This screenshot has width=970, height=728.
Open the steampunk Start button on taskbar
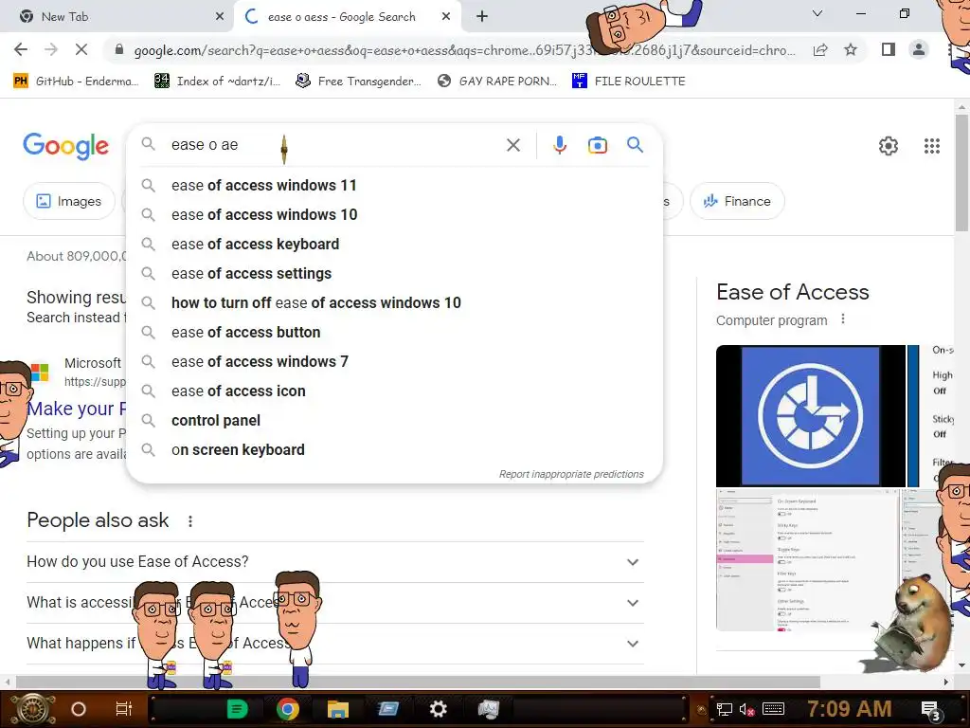click(x=32, y=709)
